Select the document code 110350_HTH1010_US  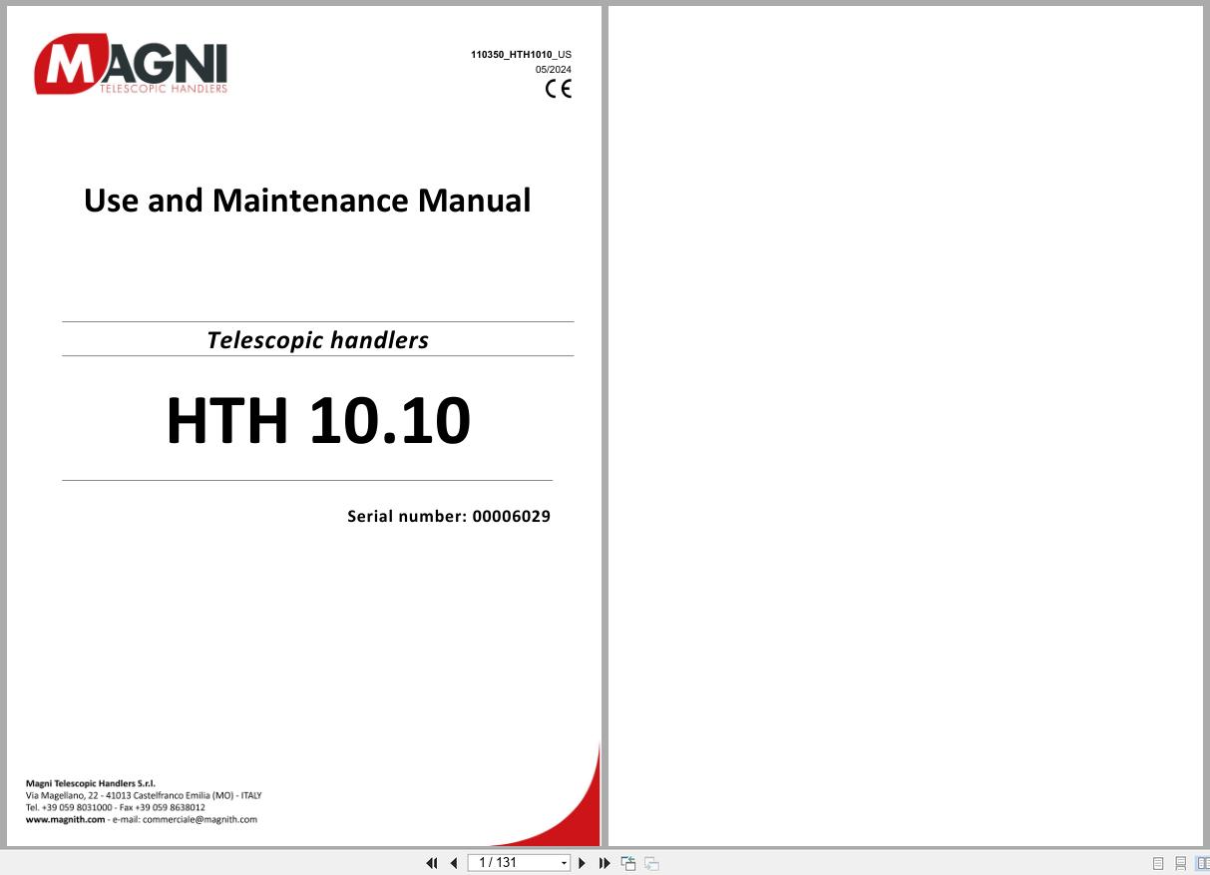pyautogui.click(x=521, y=55)
